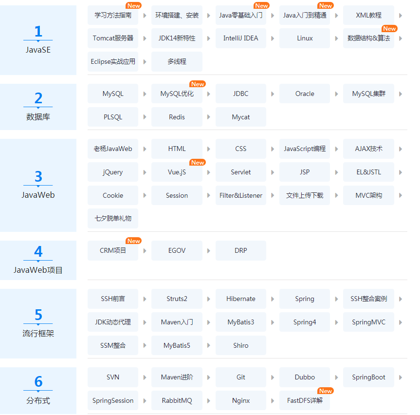420x415 pixels.
Task: Open the Java入门到精通 course
Action: tap(305, 15)
